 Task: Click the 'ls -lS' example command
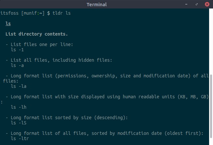(19, 123)
